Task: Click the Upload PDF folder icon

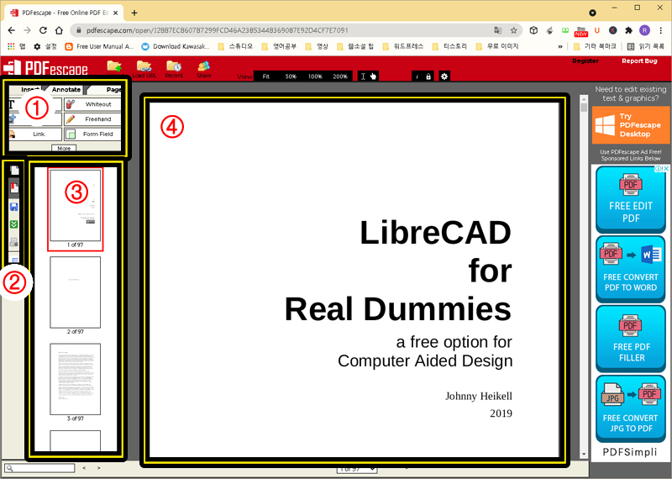Action: 114,67
